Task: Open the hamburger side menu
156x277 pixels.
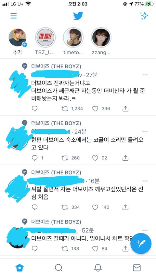Action: [x=13, y=16]
